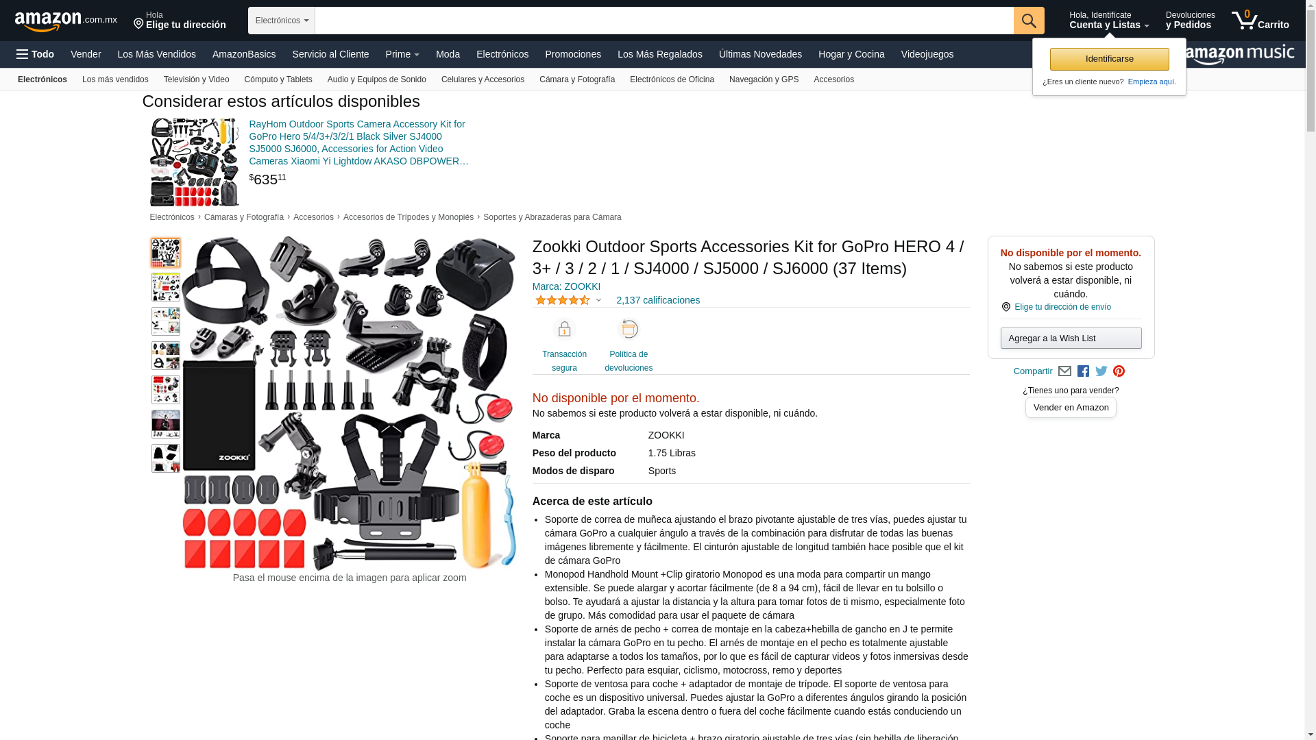The width and height of the screenshot is (1316, 740).
Task: Share product on Facebook icon
Action: point(1083,371)
